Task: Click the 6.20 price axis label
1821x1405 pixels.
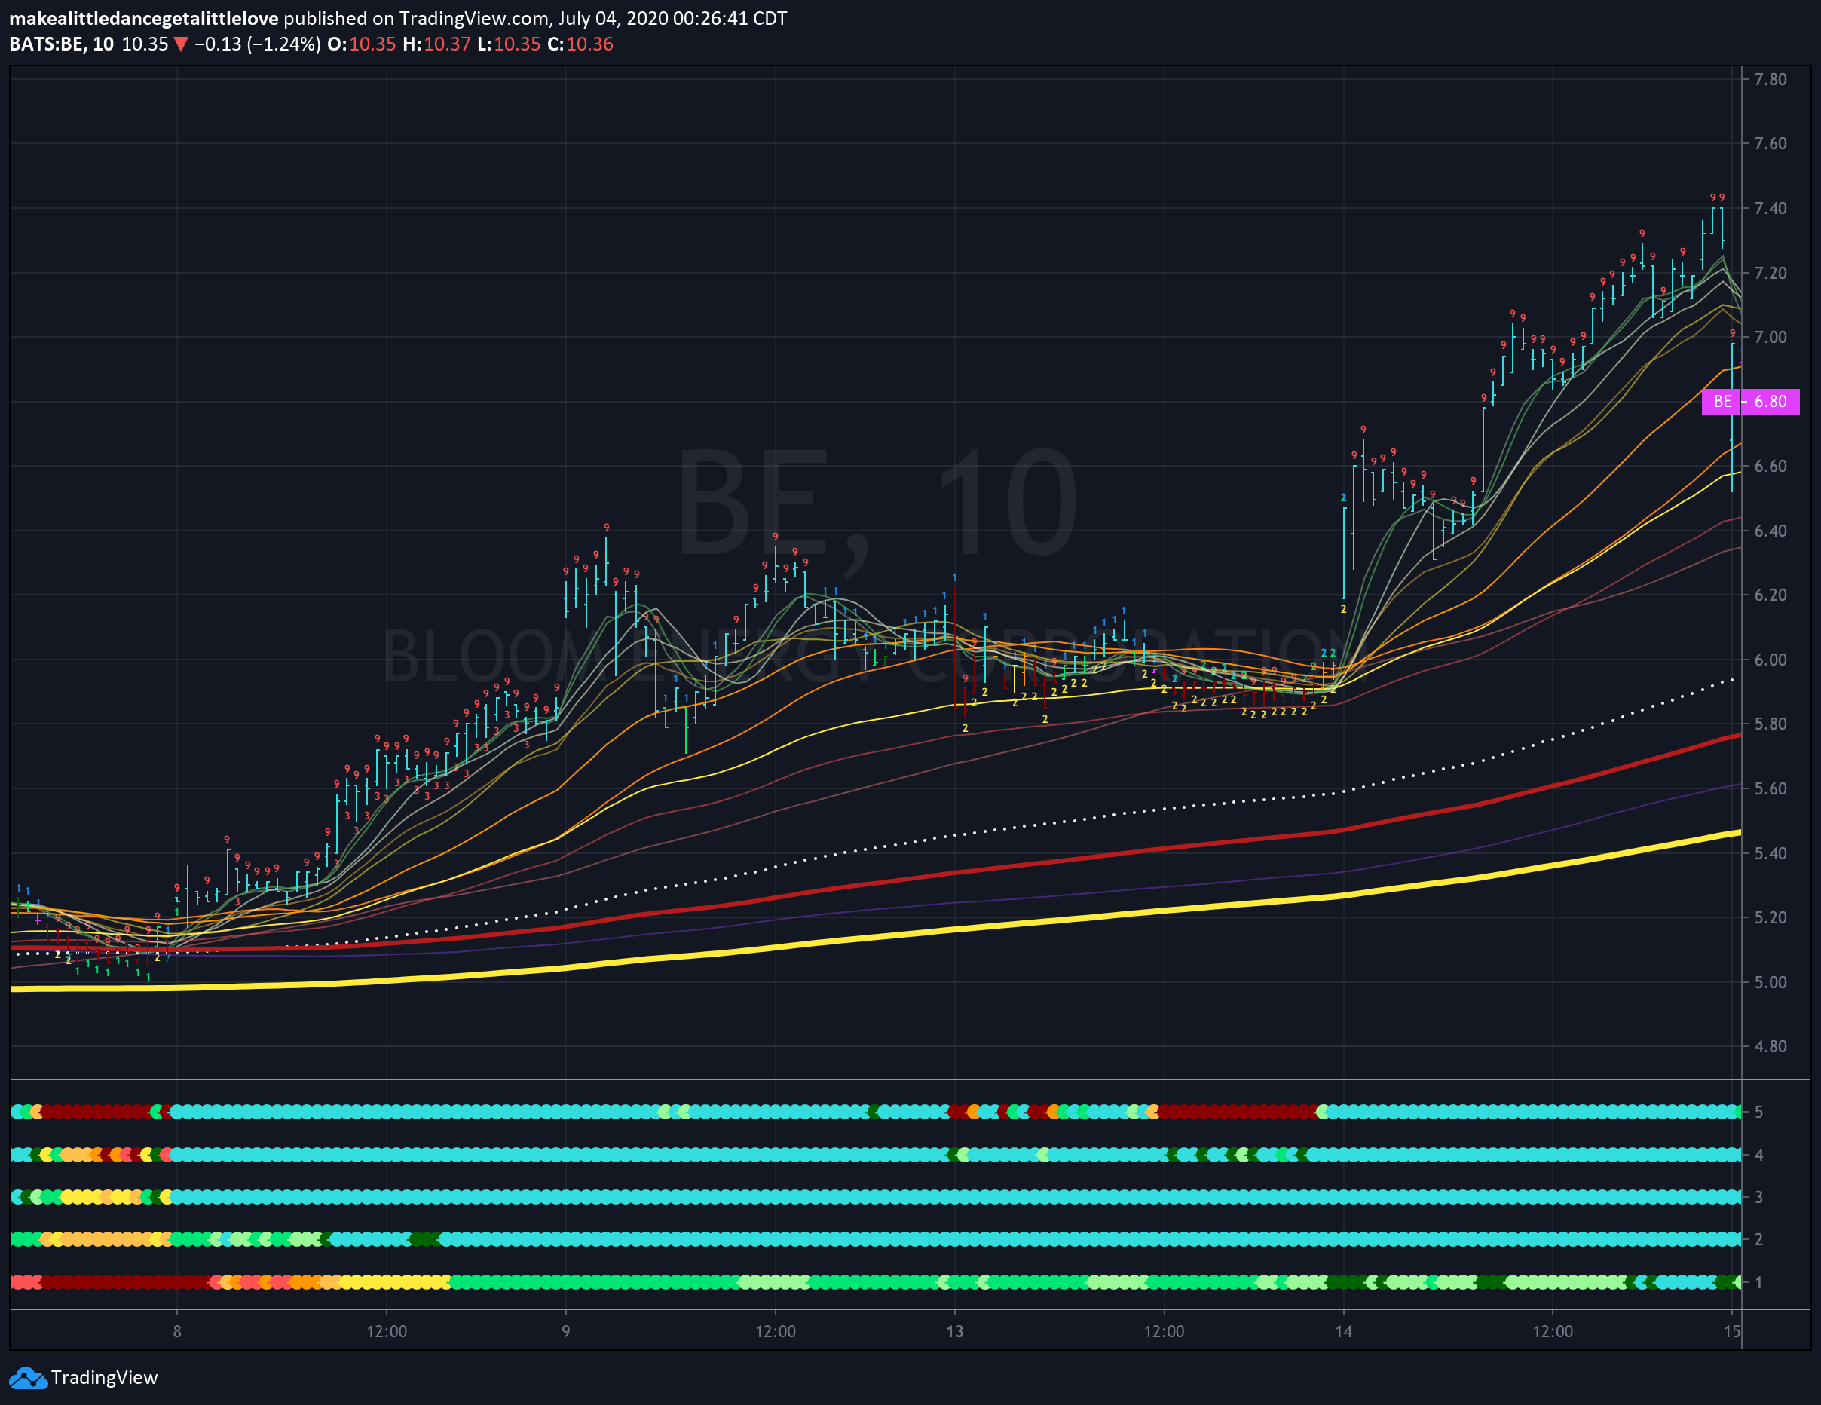Action: (x=1771, y=595)
